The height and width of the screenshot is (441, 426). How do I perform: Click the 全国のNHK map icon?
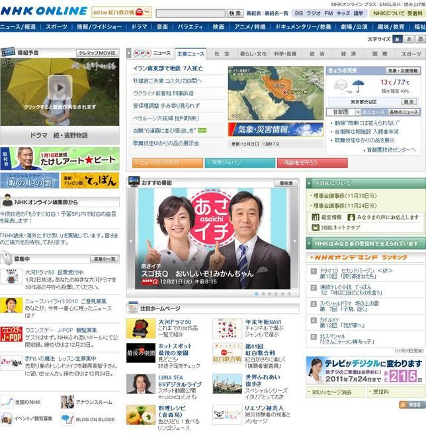7,402
